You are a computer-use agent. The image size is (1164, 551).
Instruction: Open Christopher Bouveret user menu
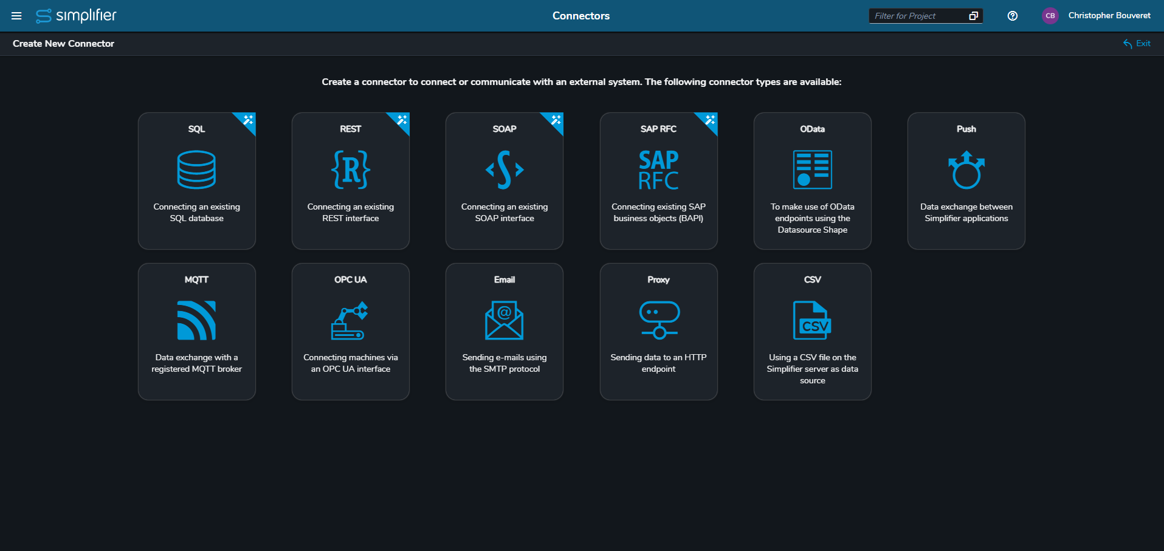[x=1109, y=16]
